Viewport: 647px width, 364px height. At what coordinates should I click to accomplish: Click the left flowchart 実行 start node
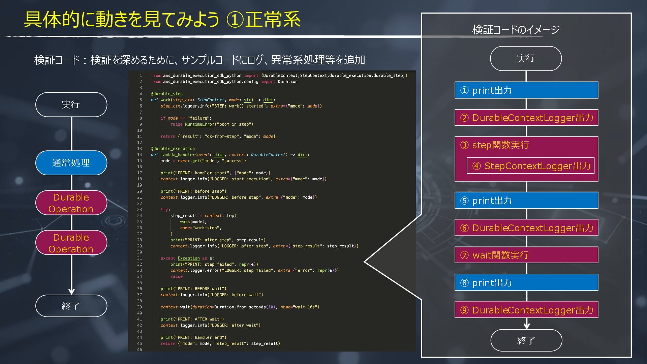(x=71, y=104)
